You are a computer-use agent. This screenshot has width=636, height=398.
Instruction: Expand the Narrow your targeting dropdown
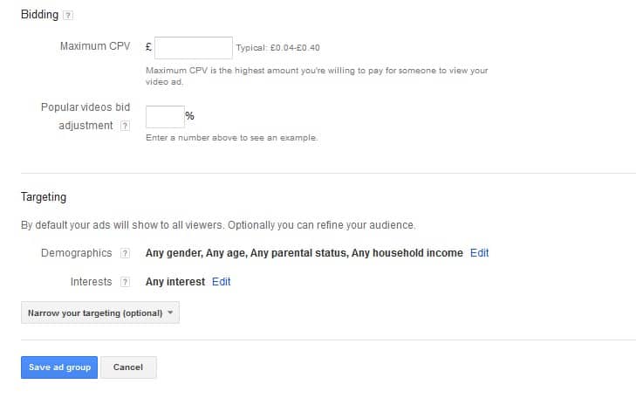100,312
